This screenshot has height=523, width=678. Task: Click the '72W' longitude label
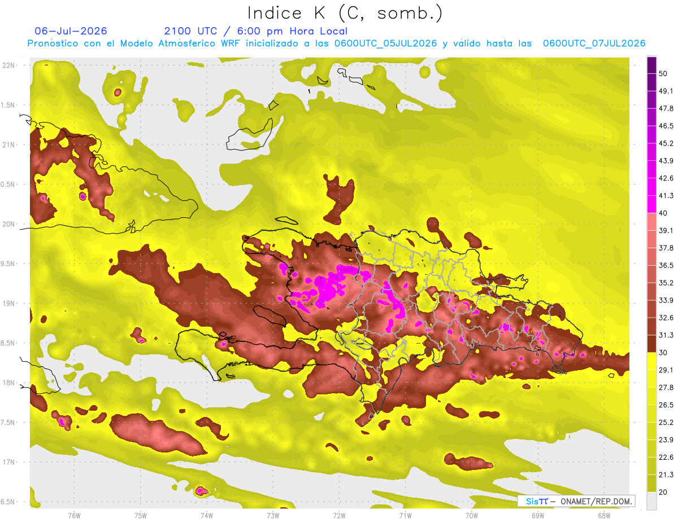click(x=338, y=515)
